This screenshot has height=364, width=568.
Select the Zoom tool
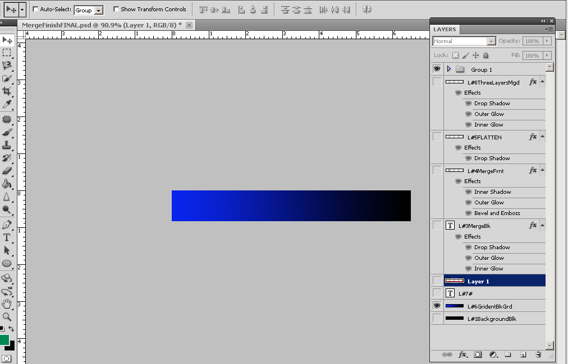click(x=7, y=316)
